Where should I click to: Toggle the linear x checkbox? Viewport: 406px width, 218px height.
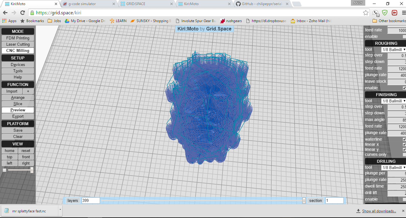click(404, 145)
